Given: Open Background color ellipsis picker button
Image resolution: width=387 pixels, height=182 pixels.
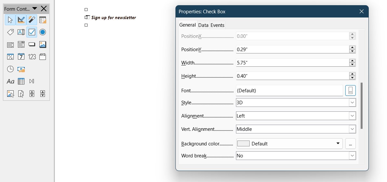Looking at the screenshot, I should (x=351, y=144).
